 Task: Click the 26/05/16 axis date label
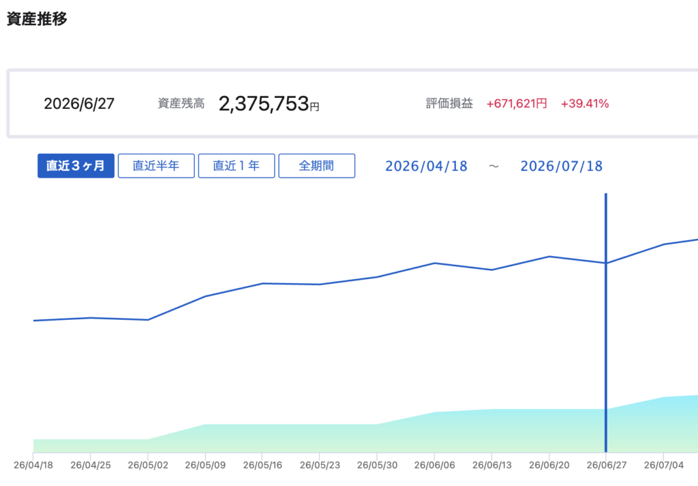262,465
